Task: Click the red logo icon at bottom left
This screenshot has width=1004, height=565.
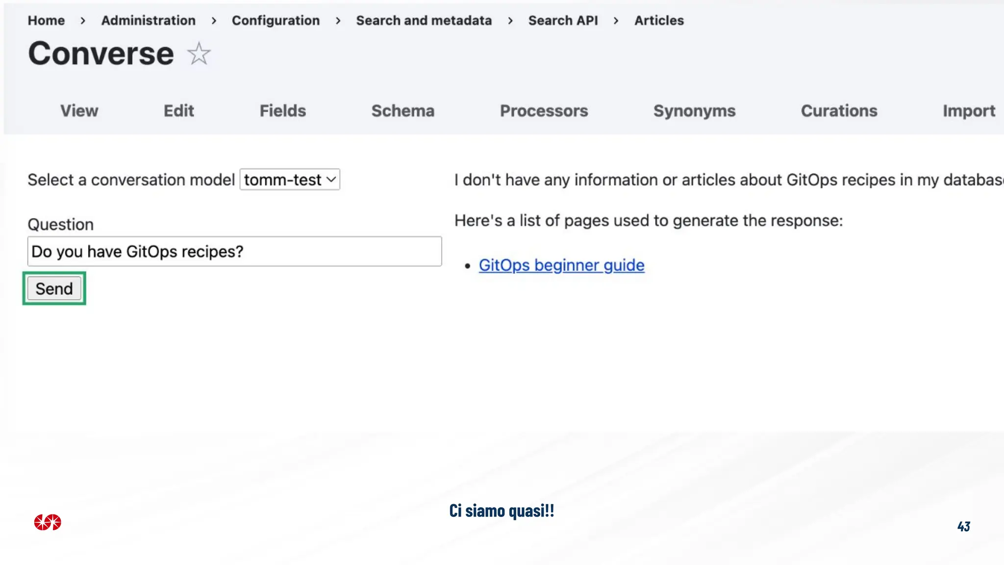Action: pos(48,522)
